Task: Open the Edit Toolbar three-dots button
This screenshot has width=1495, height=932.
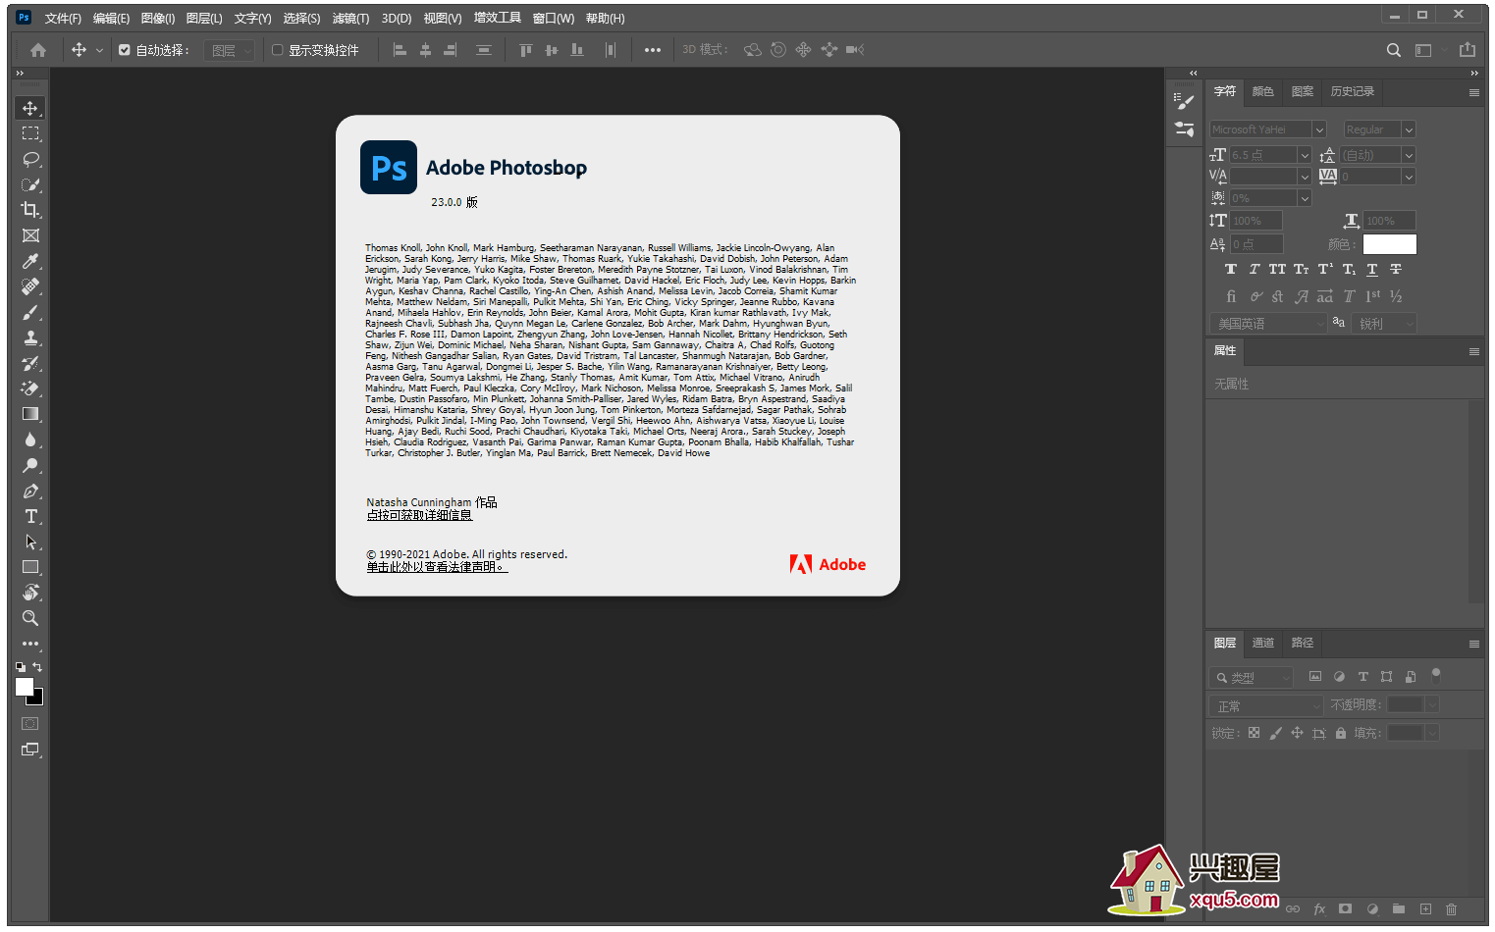Action: tap(30, 645)
